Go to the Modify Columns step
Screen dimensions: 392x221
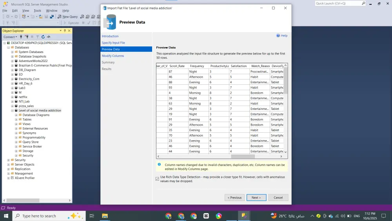pyautogui.click(x=113, y=56)
